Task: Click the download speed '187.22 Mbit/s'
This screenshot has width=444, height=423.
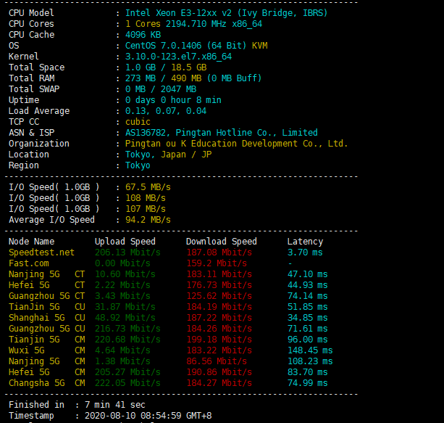Action: click(219, 318)
